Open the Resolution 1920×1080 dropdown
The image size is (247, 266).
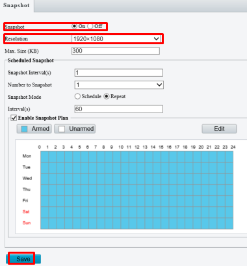click(116, 39)
